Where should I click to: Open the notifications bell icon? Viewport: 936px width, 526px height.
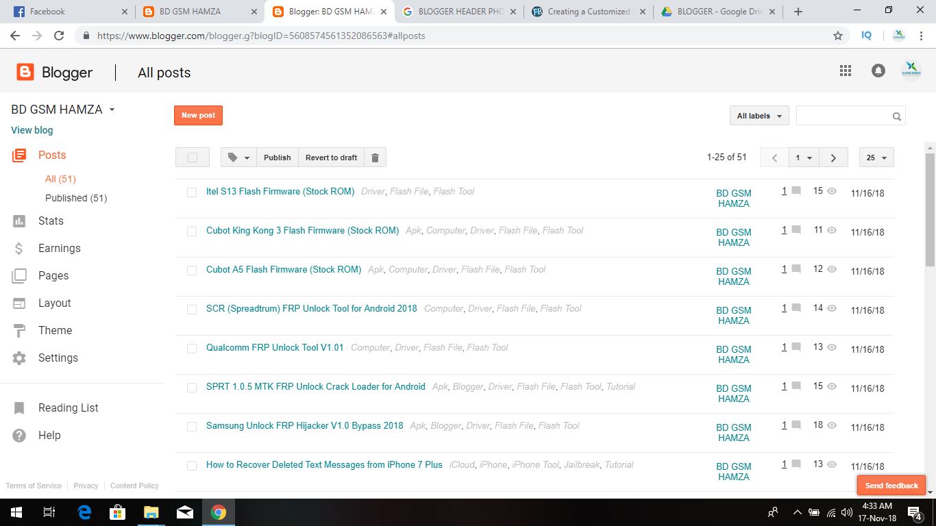tap(878, 71)
